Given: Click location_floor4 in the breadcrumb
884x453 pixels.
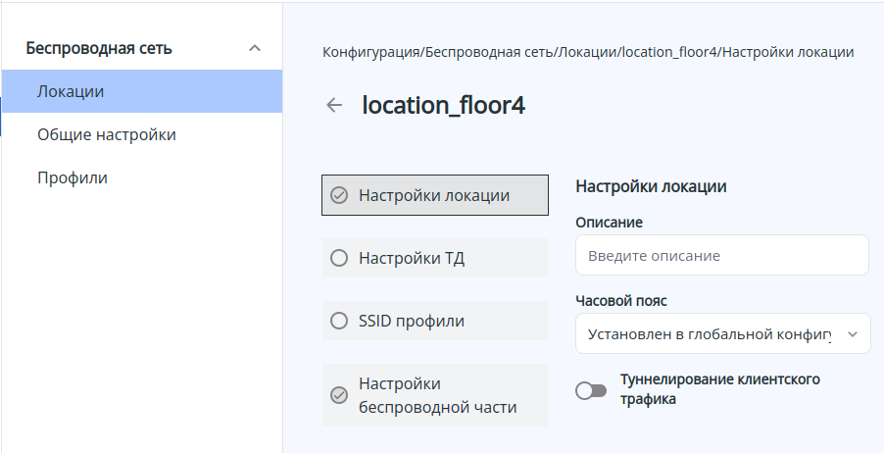Looking at the screenshot, I should point(668,52).
